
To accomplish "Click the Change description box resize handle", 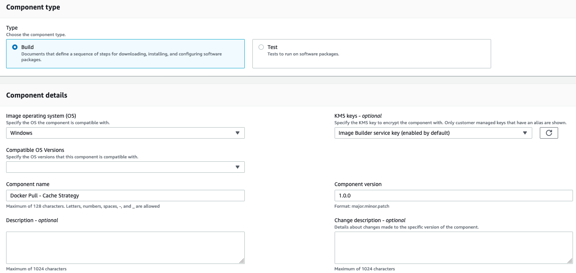I will [x=570, y=261].
